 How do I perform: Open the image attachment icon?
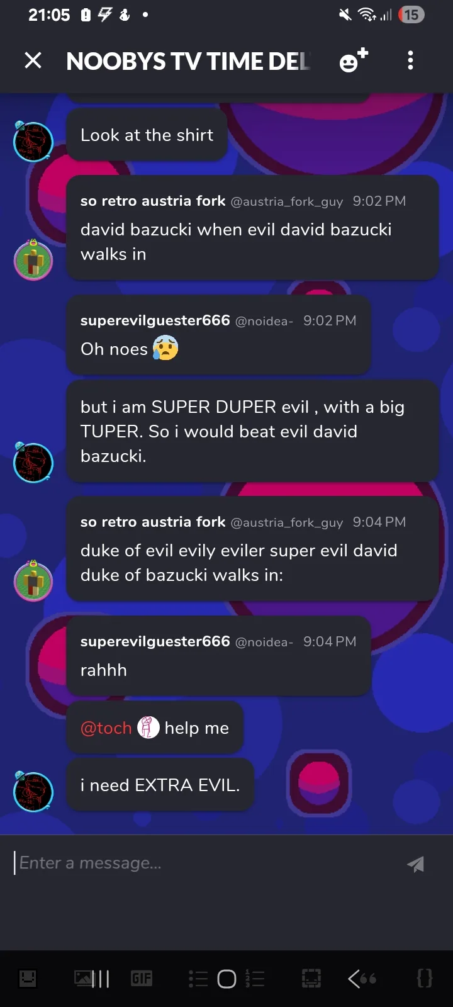(84, 977)
